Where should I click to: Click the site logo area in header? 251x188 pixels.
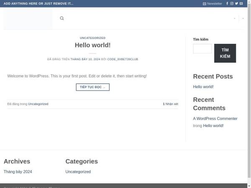[28, 19]
